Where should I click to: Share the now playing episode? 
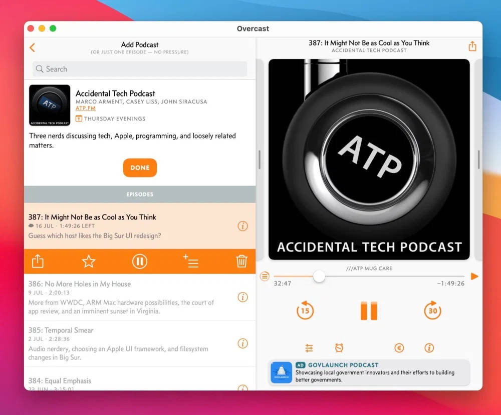[x=472, y=46]
